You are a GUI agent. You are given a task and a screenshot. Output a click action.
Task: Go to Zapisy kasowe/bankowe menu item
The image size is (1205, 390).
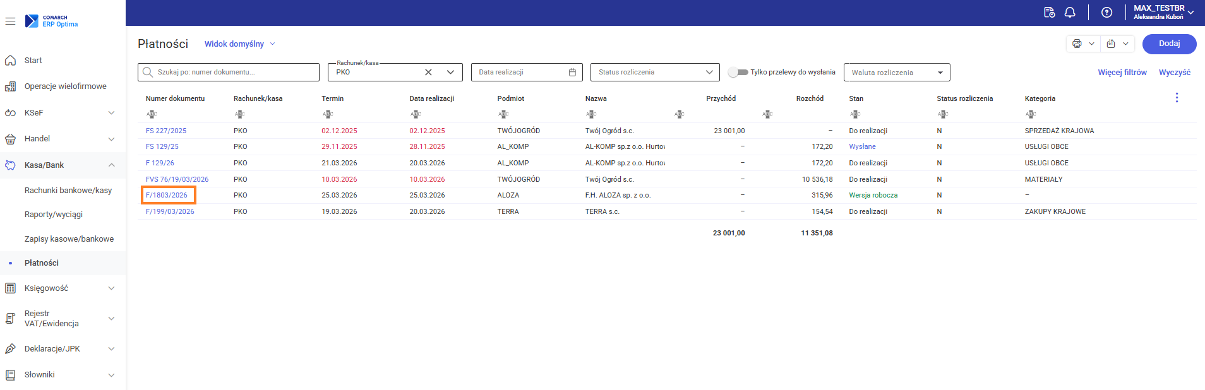coord(69,239)
